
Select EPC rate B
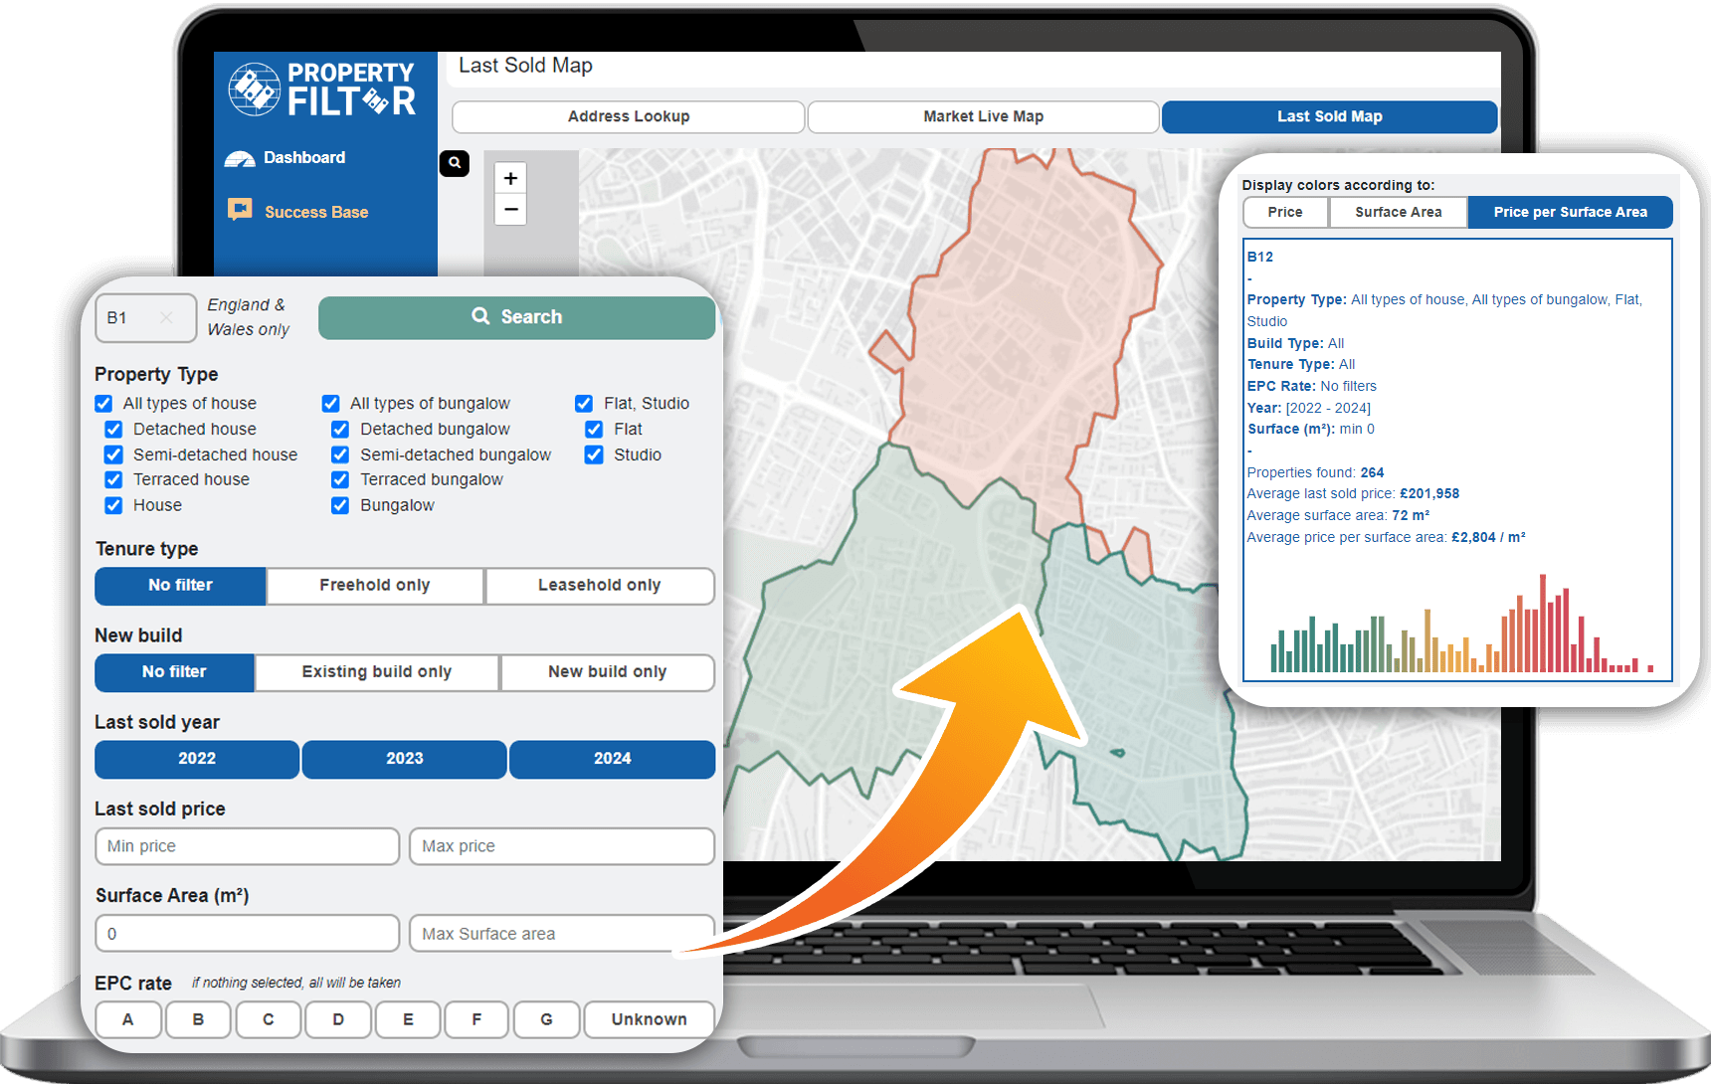coord(198,1019)
